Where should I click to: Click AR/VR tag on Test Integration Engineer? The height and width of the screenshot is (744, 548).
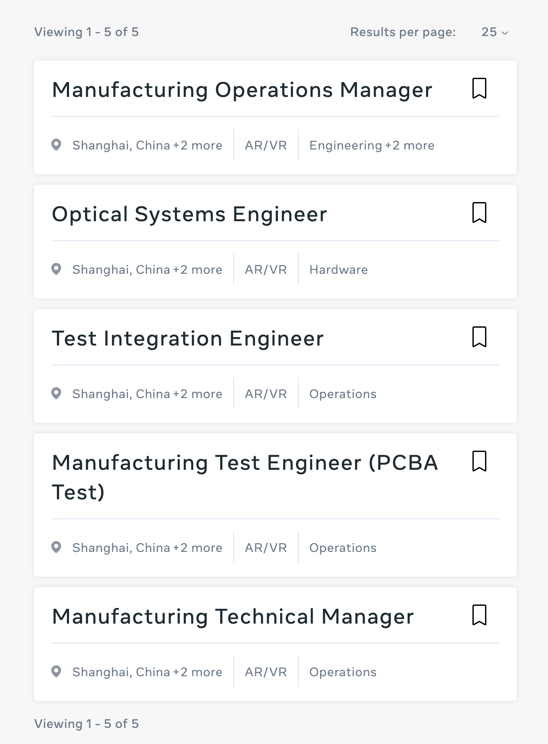coord(266,394)
